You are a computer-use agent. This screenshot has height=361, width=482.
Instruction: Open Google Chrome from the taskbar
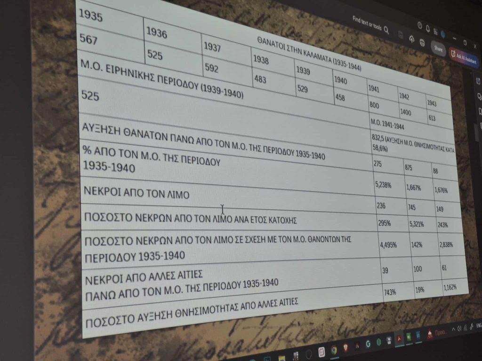coord(334,349)
